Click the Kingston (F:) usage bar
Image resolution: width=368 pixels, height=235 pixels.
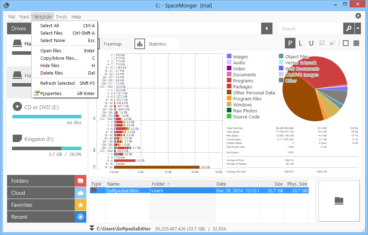47,148
